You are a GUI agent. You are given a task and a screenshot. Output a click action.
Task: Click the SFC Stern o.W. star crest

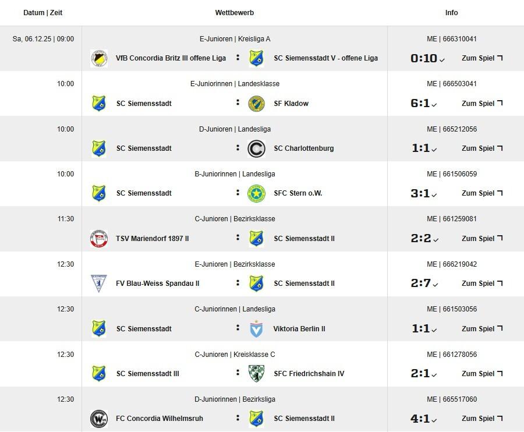coord(256,193)
